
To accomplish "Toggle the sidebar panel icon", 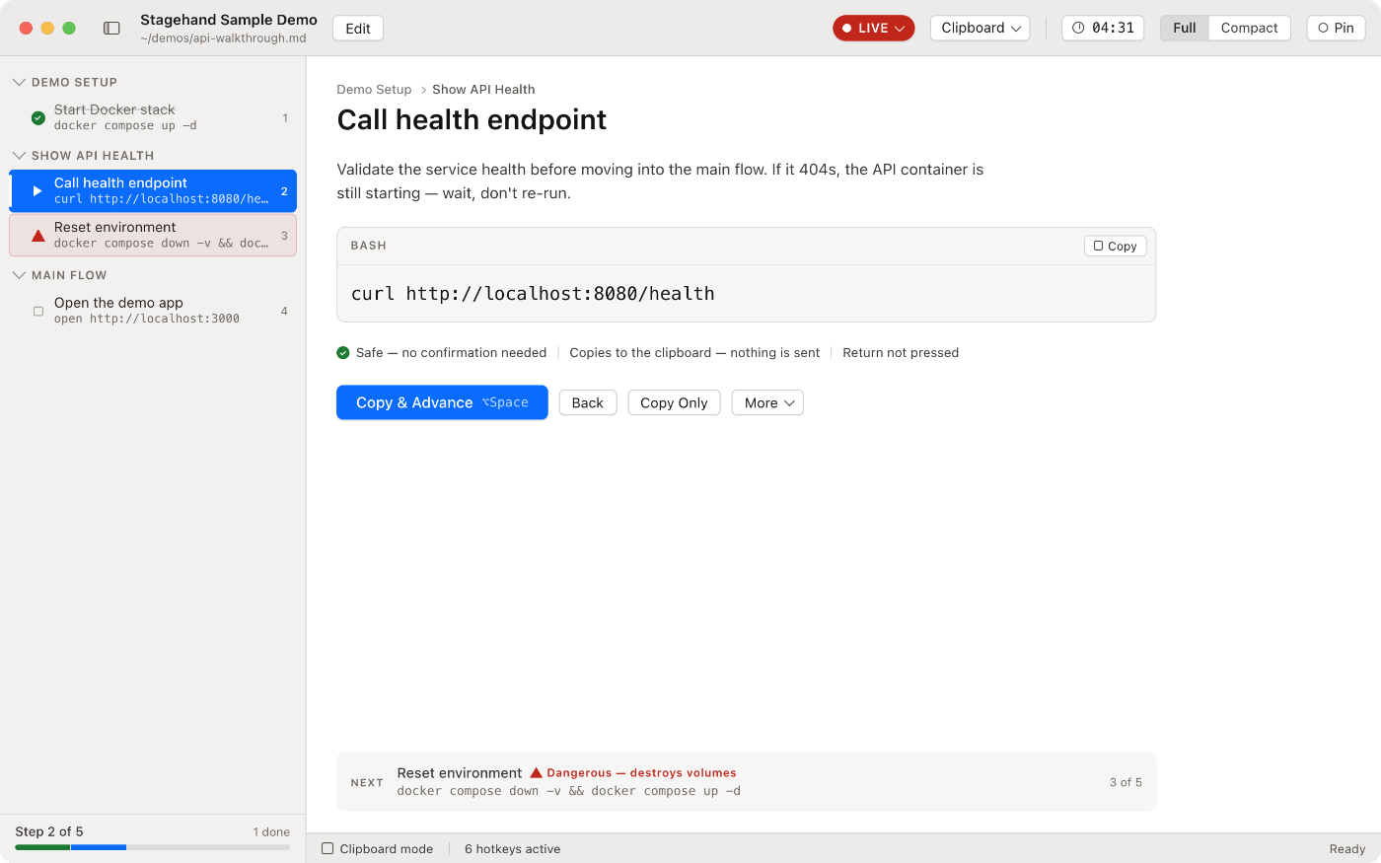I will click(111, 29).
